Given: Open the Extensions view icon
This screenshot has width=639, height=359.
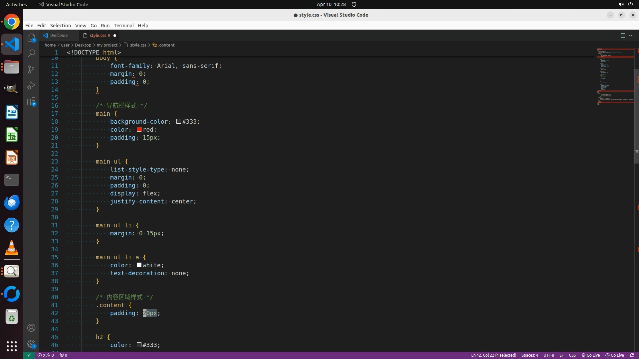Looking at the screenshot, I should coord(31,102).
